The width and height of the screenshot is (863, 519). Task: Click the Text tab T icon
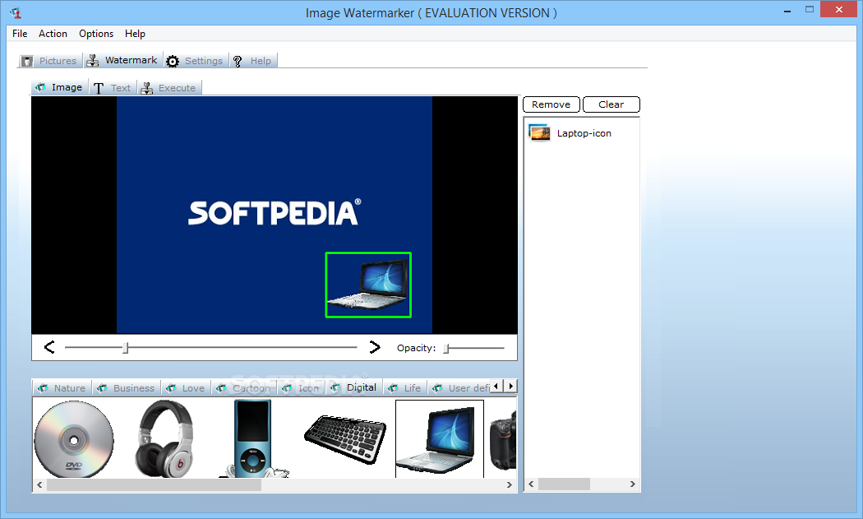99,88
